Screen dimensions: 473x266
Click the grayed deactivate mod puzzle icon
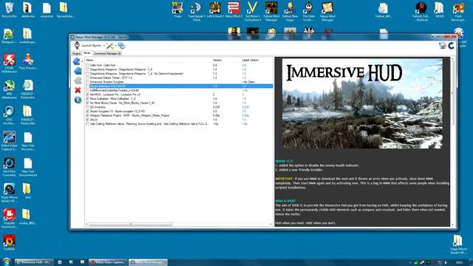click(x=78, y=81)
